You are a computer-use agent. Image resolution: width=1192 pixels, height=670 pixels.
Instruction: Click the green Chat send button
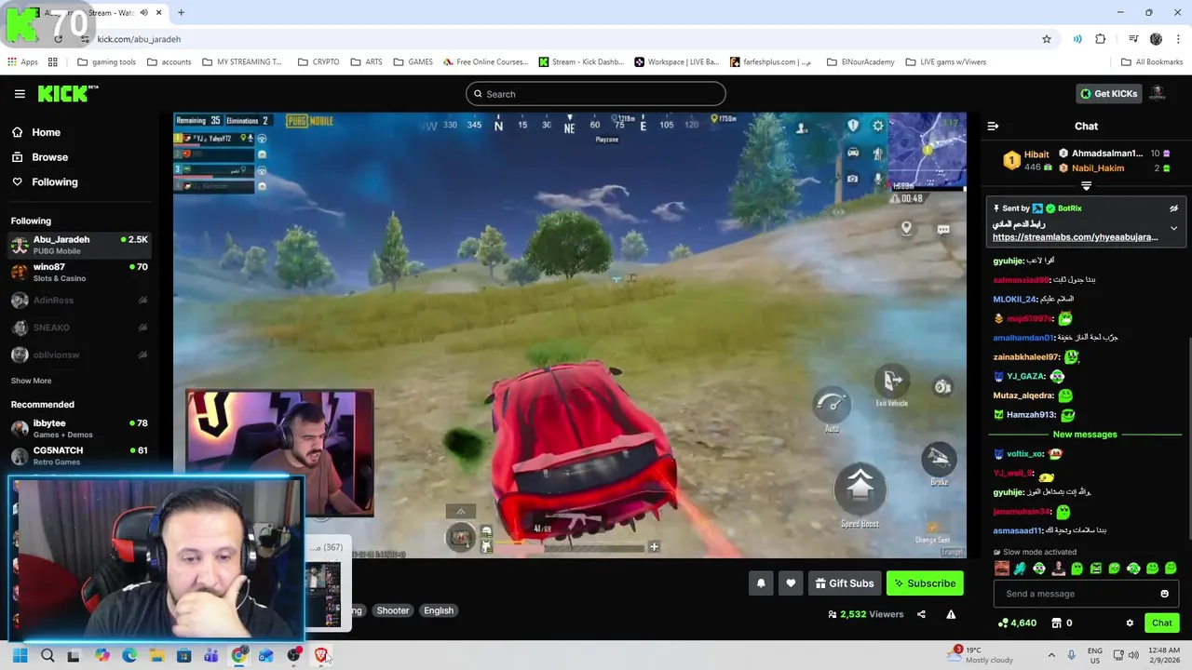point(1161,623)
